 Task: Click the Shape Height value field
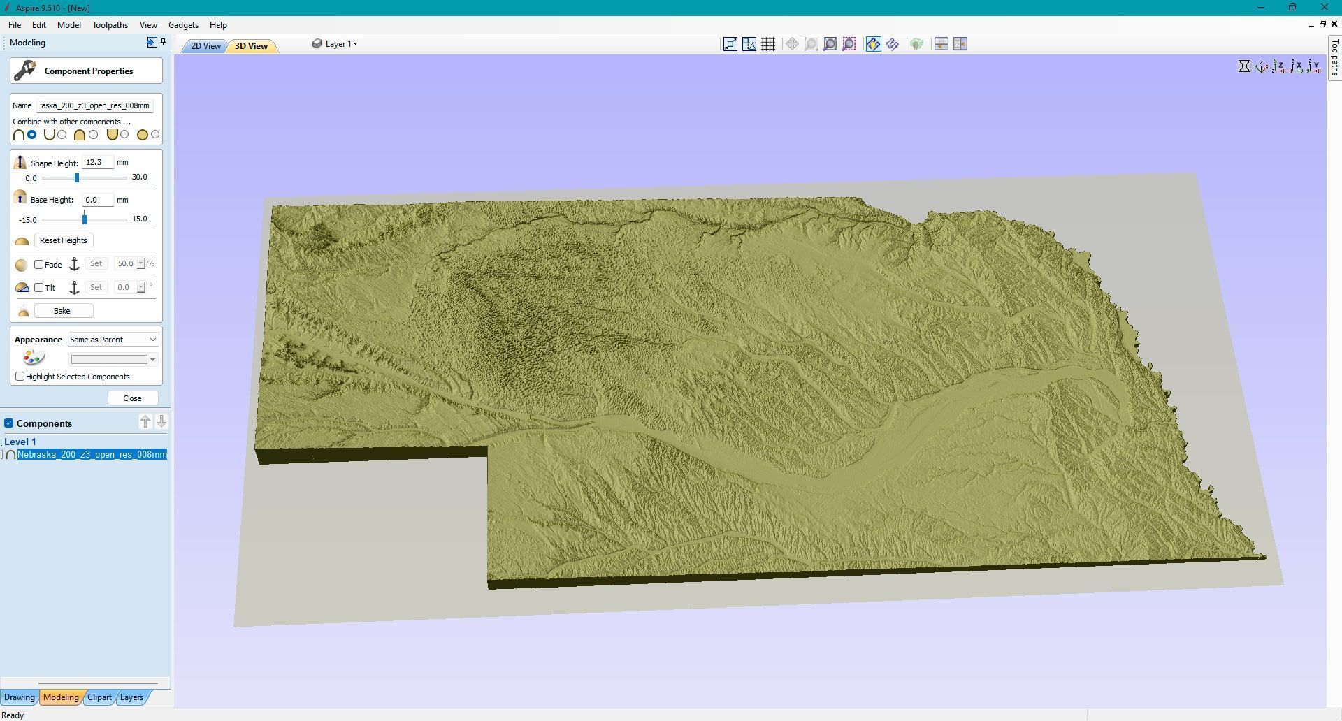coord(97,162)
